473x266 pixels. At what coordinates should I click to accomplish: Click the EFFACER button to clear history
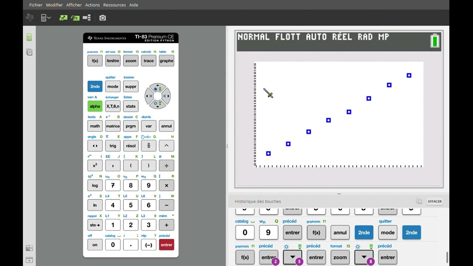pos(435,201)
